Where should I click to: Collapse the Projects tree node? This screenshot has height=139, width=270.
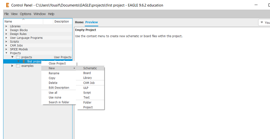coord(7,53)
